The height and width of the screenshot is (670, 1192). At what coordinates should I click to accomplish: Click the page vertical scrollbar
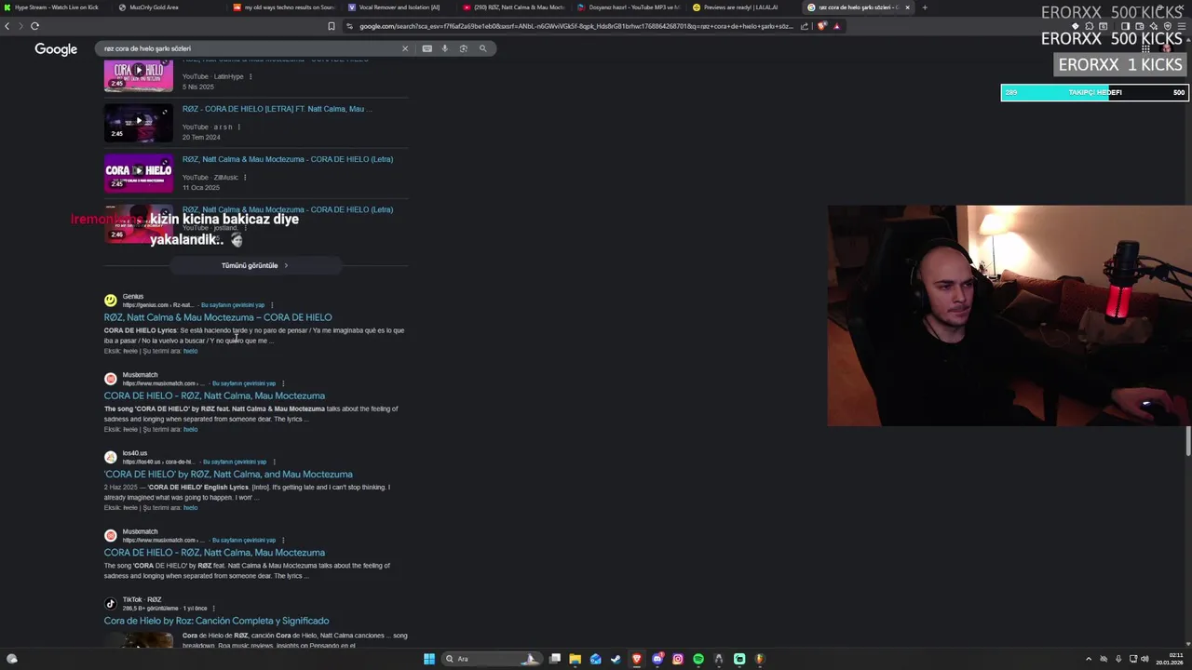pos(1188,441)
